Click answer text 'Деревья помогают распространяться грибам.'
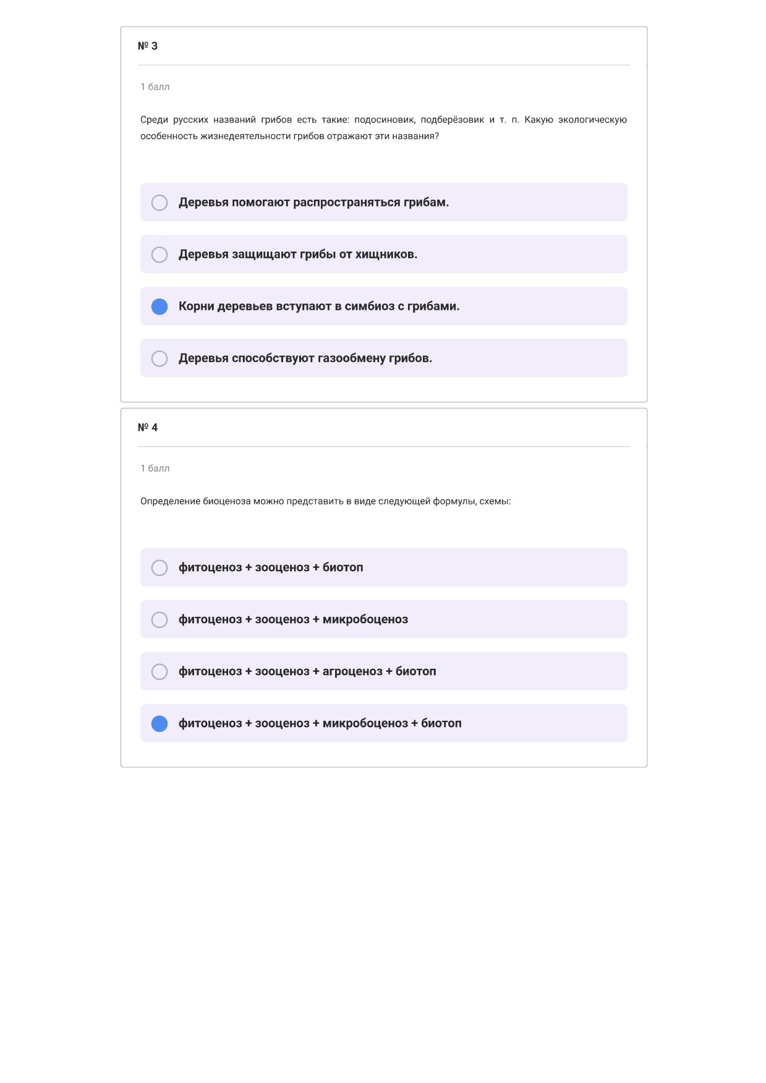Image resolution: width=766 pixels, height=1083 pixels. [313, 202]
